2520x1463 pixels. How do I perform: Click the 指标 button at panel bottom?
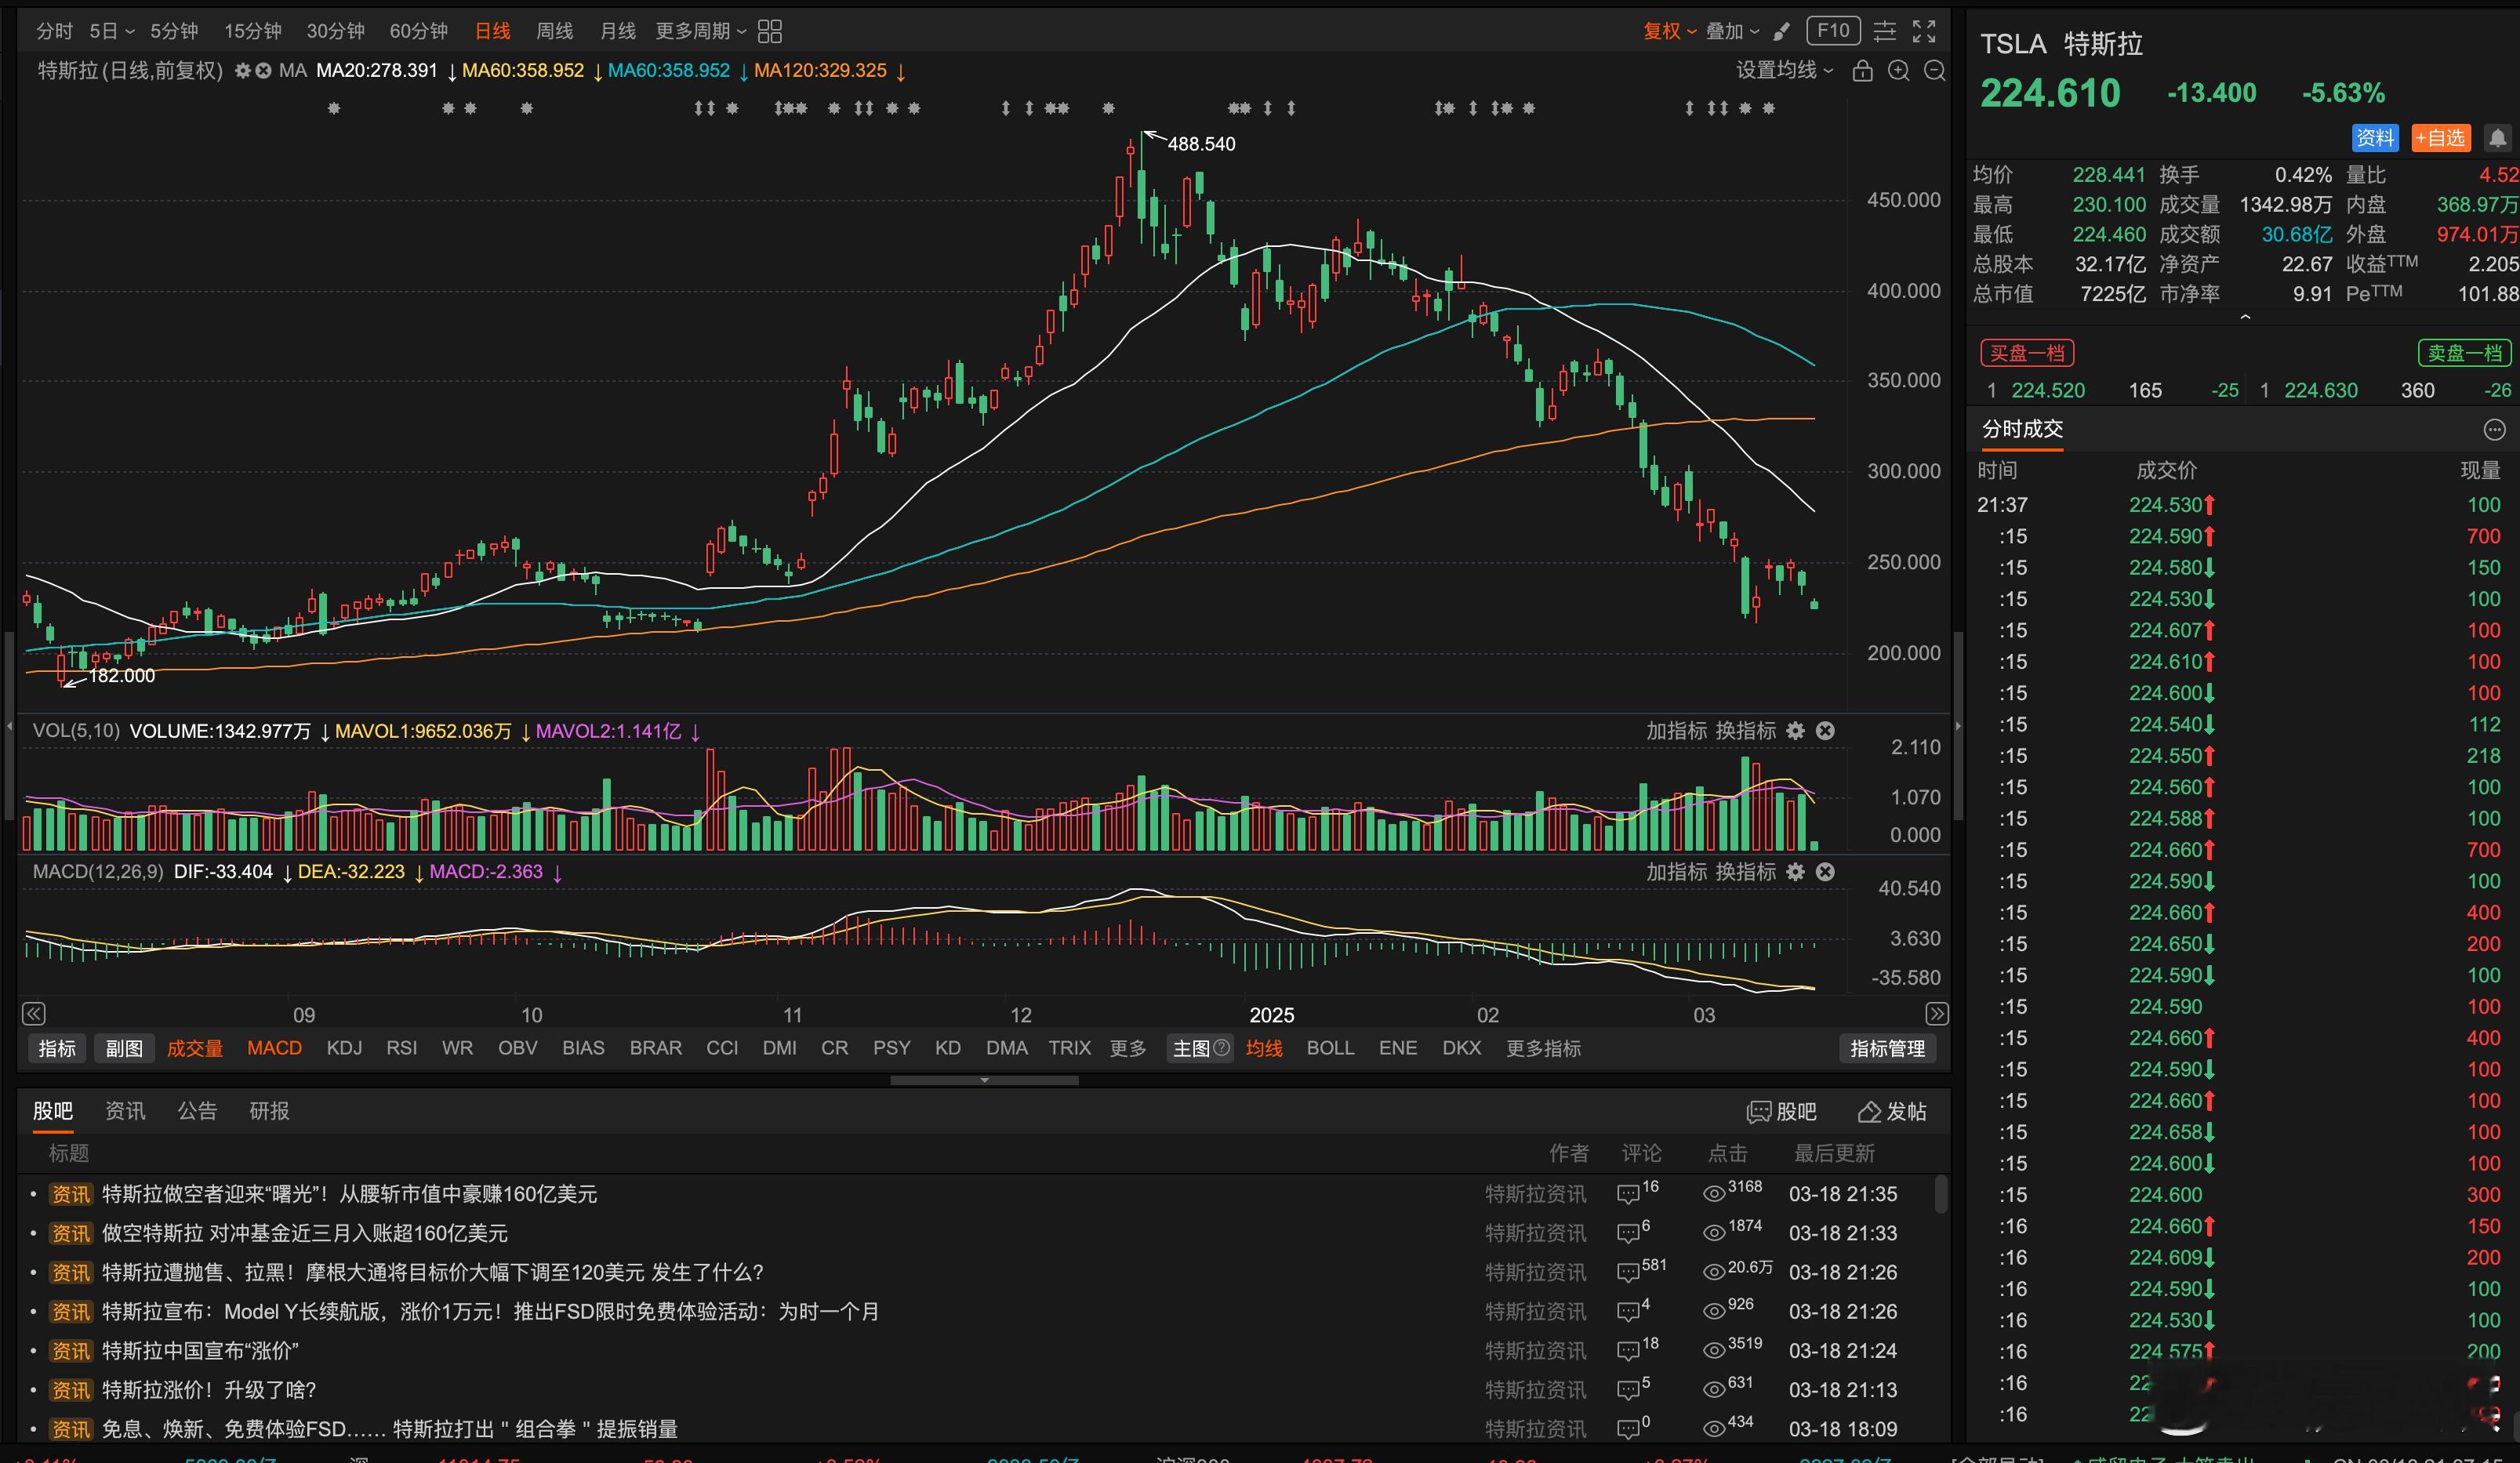tap(57, 1048)
